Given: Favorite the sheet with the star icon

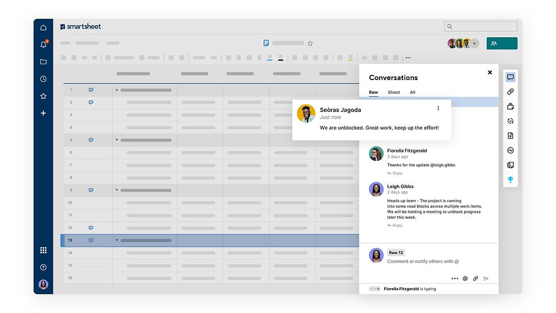Looking at the screenshot, I should [x=310, y=43].
